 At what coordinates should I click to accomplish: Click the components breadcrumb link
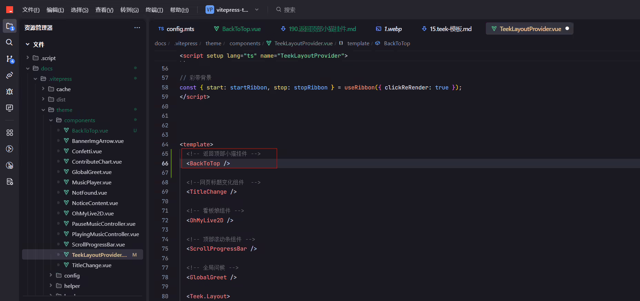pos(245,43)
